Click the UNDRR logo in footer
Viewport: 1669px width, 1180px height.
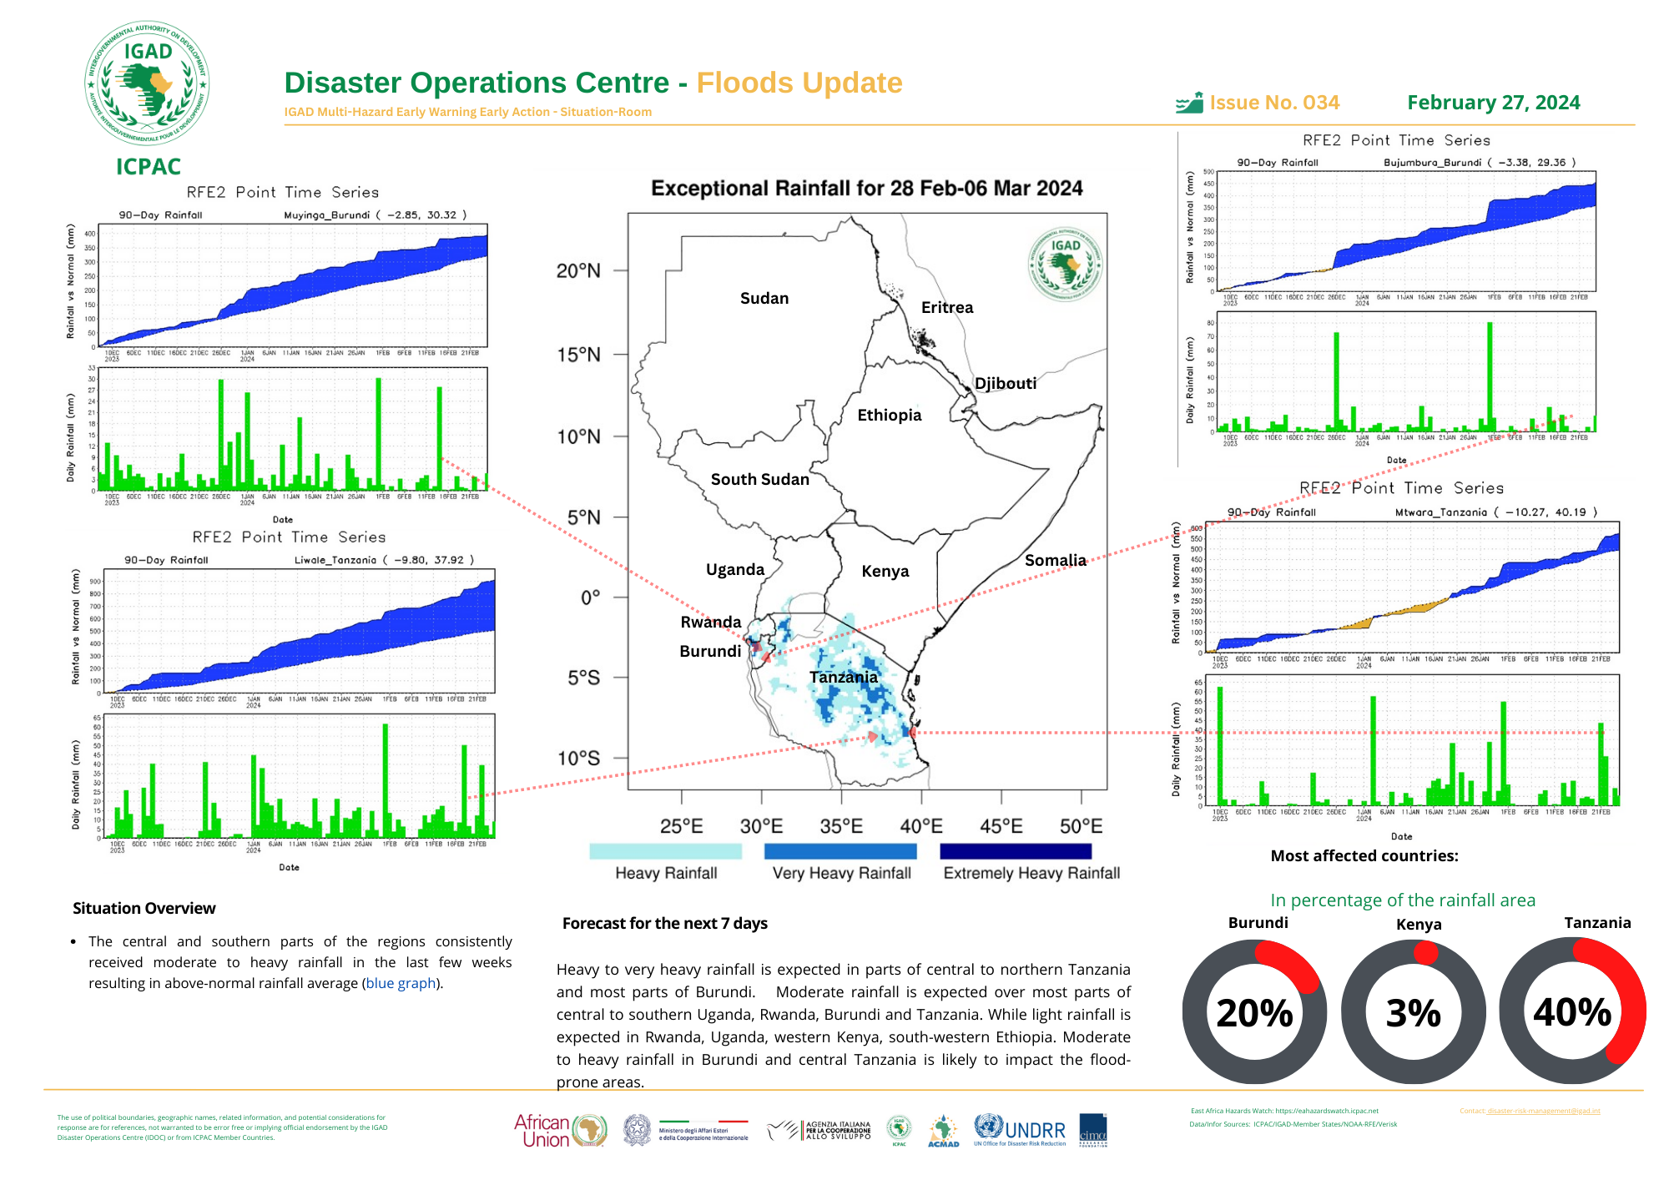pyautogui.click(x=1020, y=1131)
